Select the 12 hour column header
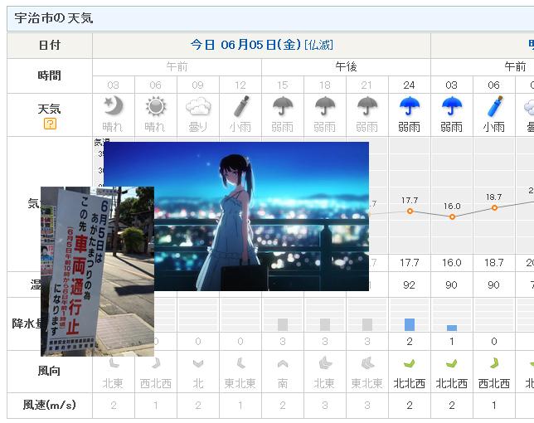This screenshot has width=534, height=423. click(240, 85)
